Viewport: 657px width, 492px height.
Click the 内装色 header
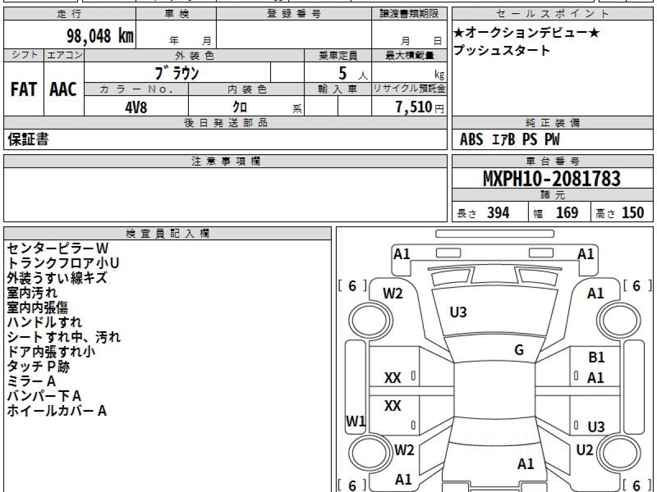(246, 89)
